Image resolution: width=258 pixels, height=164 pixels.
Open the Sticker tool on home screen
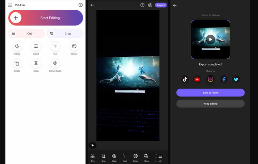point(74,46)
